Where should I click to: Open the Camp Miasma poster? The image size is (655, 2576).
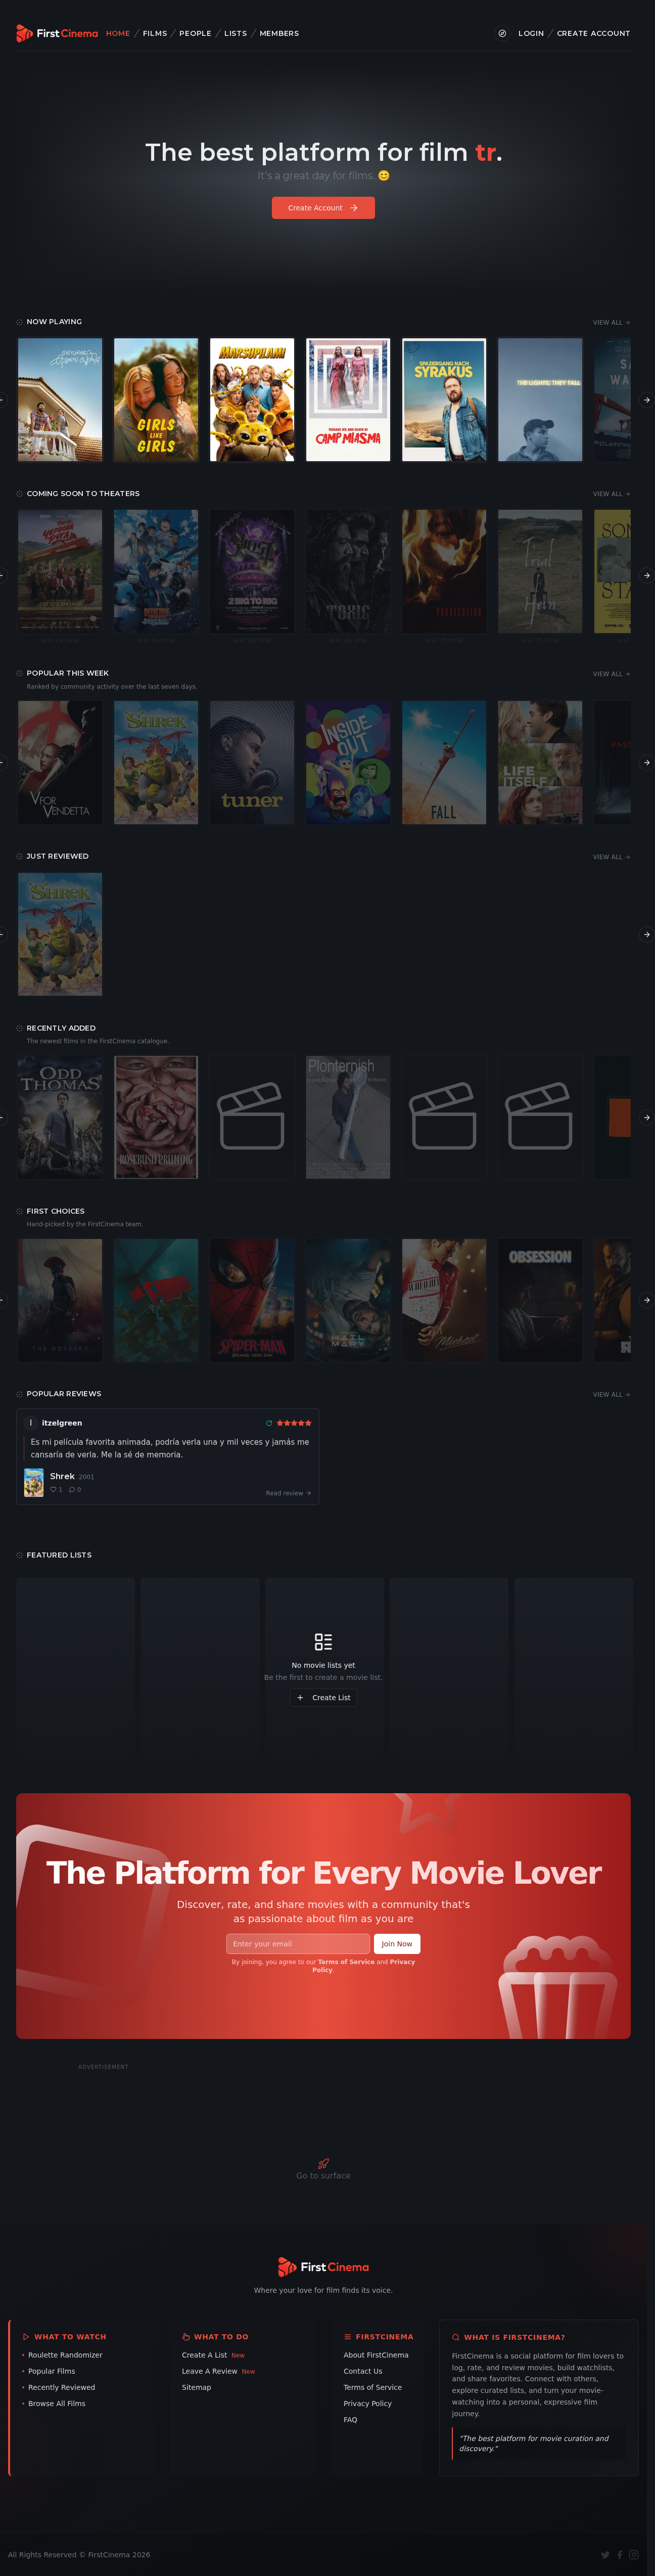click(x=348, y=400)
